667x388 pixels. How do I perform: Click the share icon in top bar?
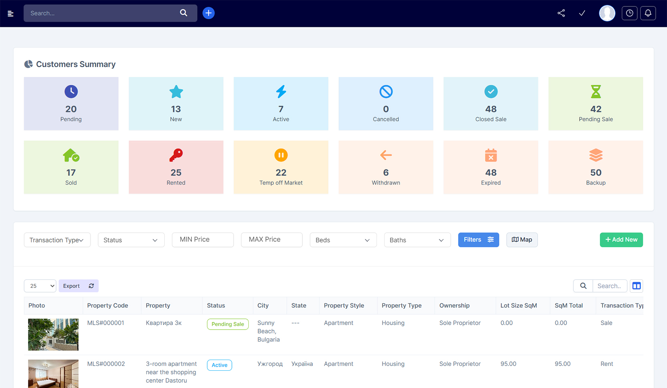pos(561,13)
